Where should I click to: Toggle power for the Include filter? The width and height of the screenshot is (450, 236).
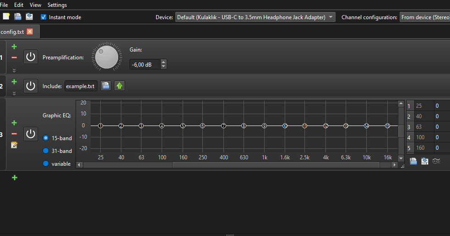click(30, 86)
